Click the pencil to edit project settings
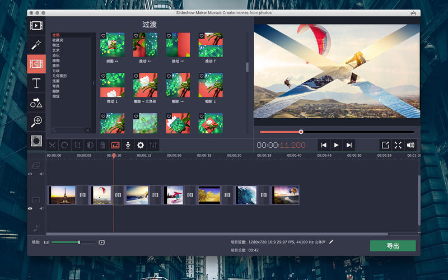The height and width of the screenshot is (280, 448). click(x=331, y=242)
